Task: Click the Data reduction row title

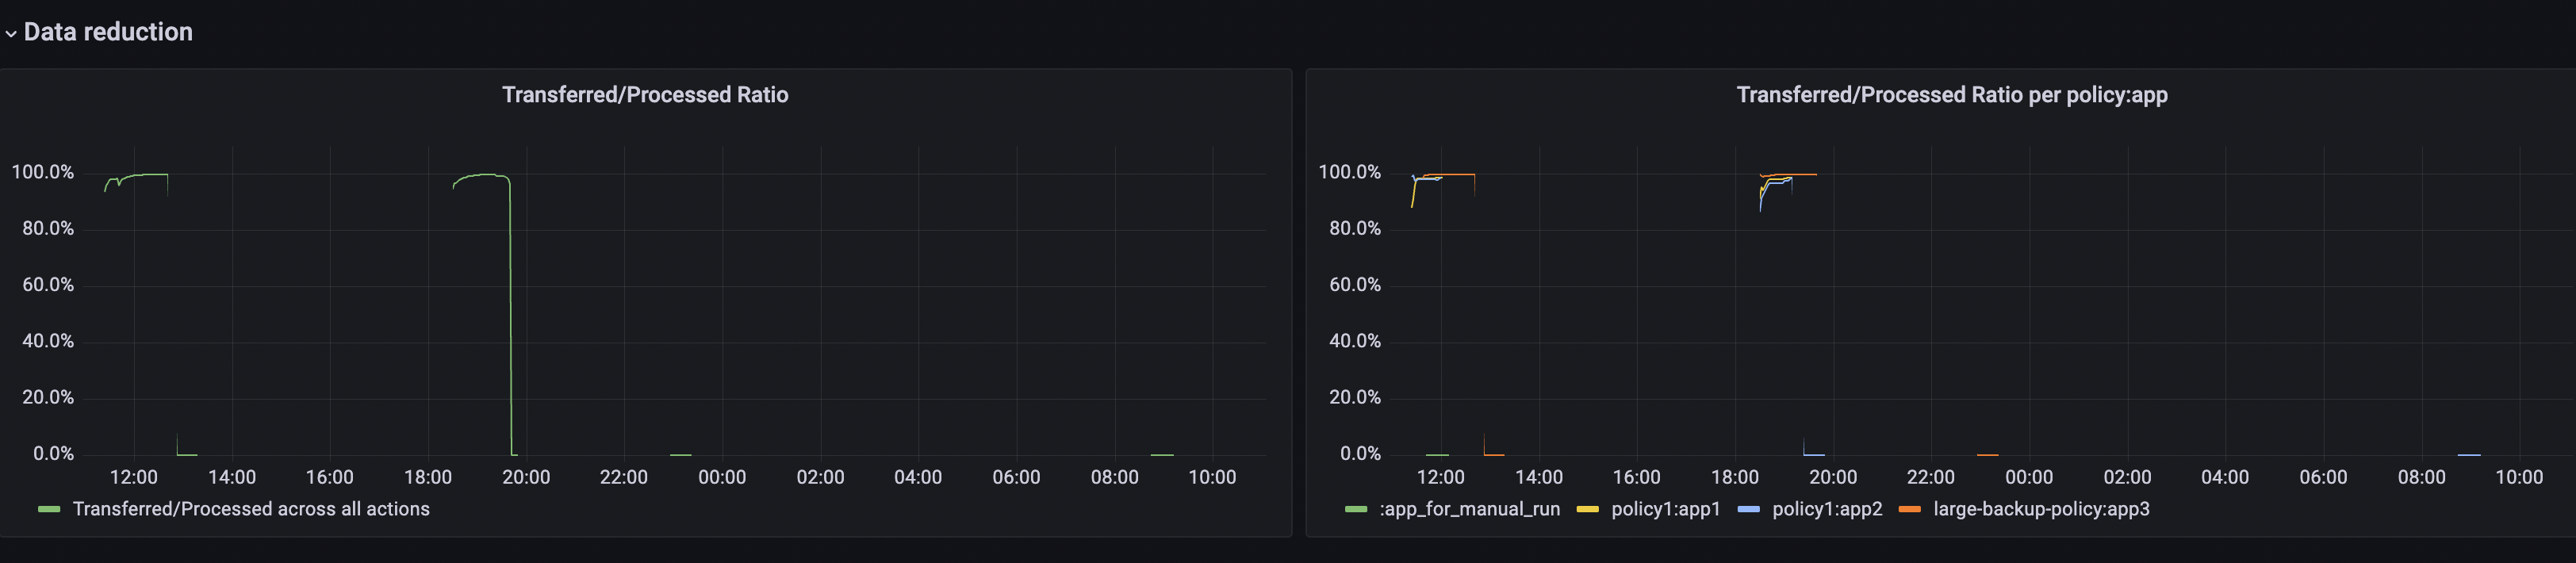Action: pos(108,32)
